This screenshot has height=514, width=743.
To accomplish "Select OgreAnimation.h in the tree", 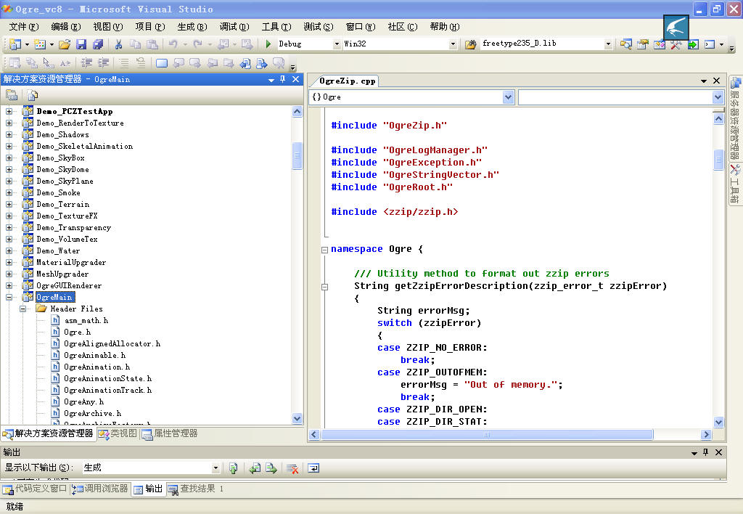I will (x=97, y=367).
